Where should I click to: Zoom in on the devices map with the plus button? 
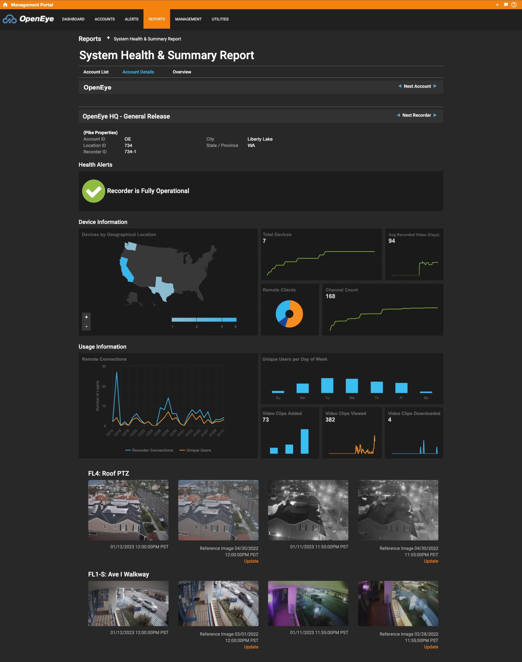pos(87,317)
